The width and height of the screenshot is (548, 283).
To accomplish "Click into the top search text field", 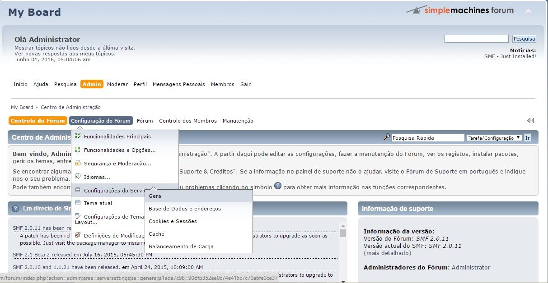I will pos(477,39).
